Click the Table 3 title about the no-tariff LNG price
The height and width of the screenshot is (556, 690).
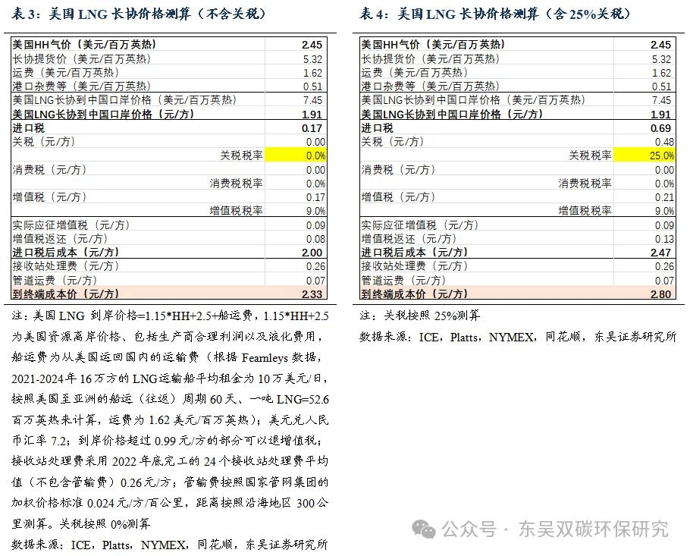coord(139,14)
